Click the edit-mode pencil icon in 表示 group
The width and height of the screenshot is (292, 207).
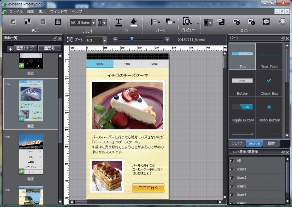coord(12,22)
